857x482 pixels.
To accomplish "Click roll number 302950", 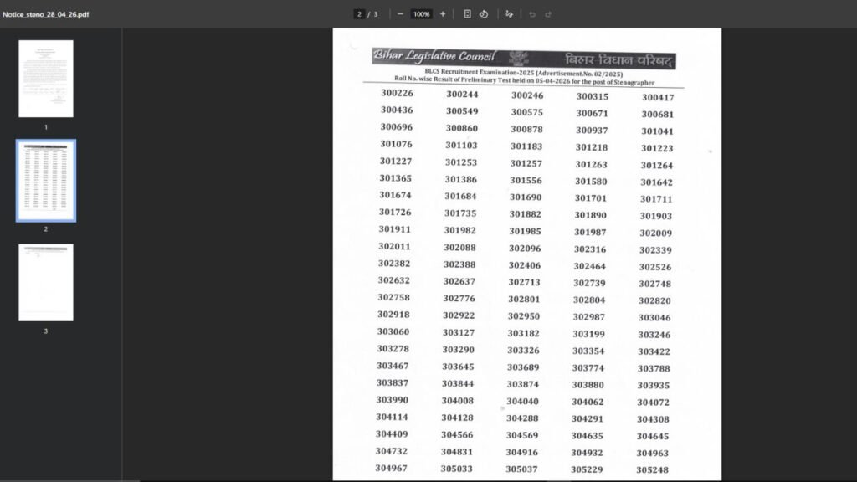I will (x=524, y=316).
